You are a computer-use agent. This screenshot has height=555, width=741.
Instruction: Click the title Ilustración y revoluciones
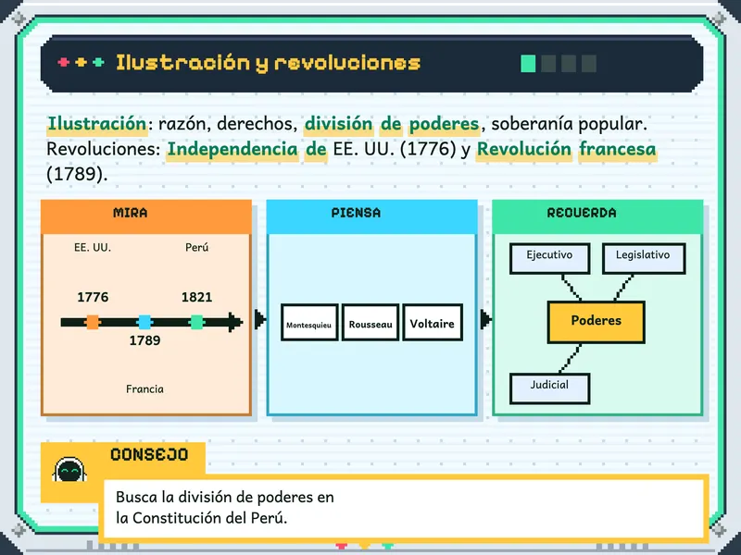[268, 63]
